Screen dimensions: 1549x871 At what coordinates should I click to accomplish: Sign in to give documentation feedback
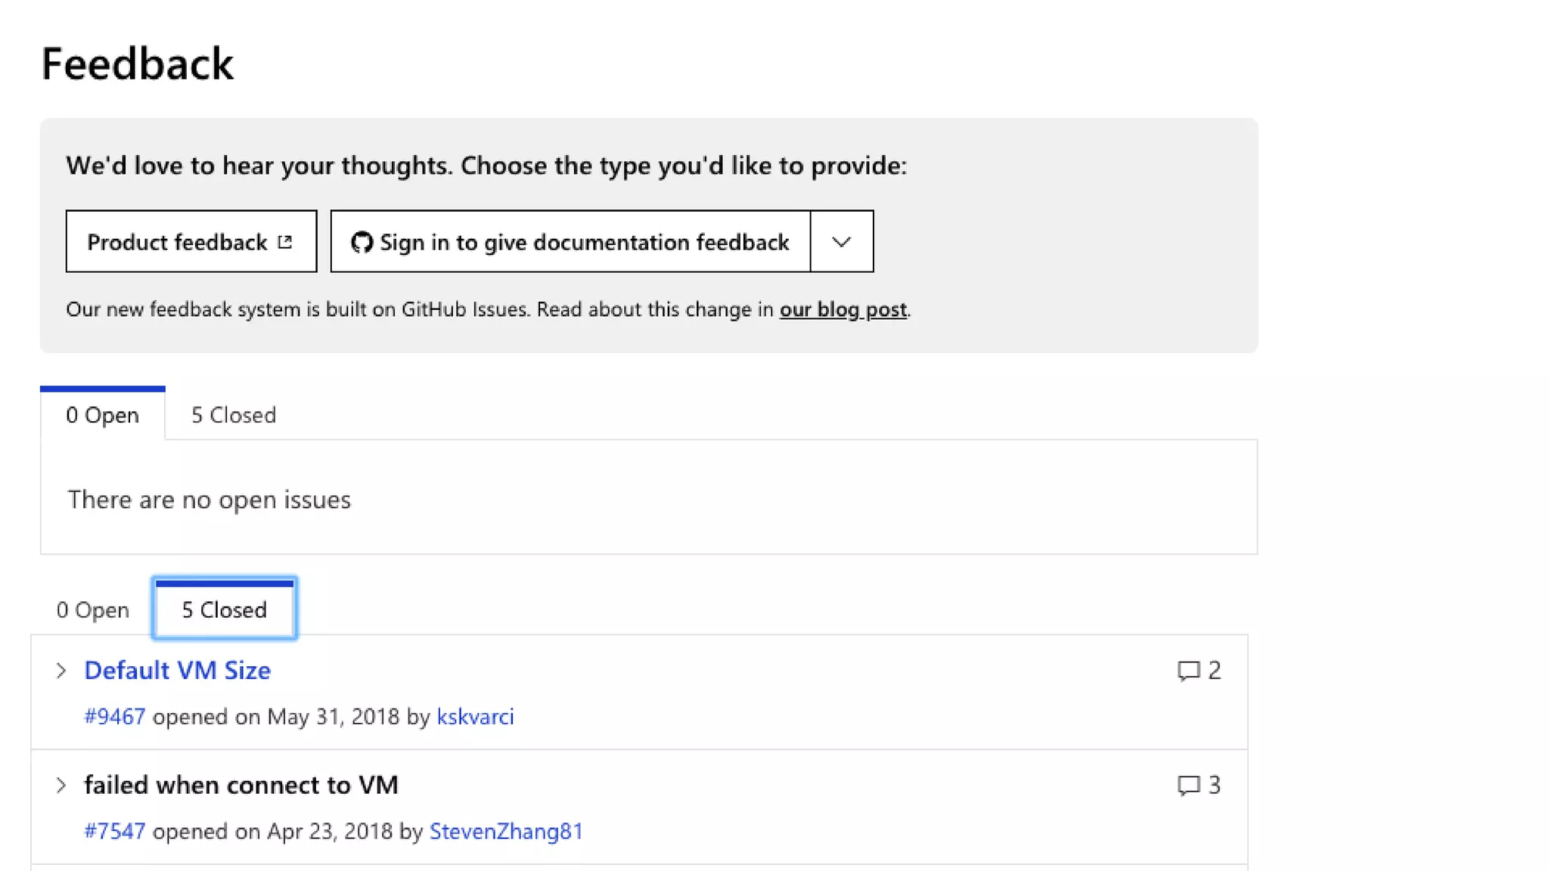(x=584, y=242)
